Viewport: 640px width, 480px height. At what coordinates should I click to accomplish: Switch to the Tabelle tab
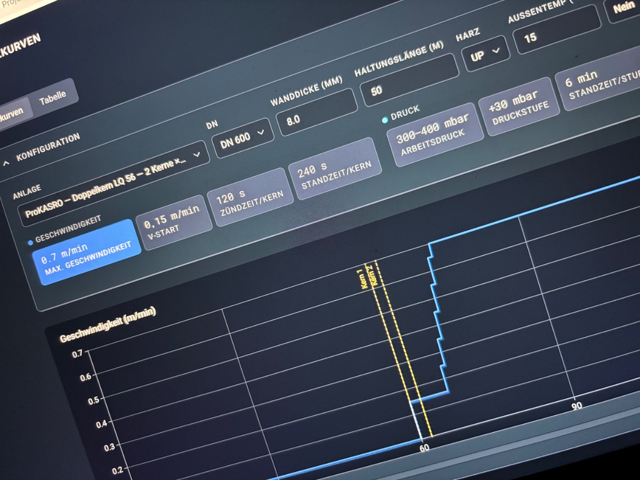[53, 97]
